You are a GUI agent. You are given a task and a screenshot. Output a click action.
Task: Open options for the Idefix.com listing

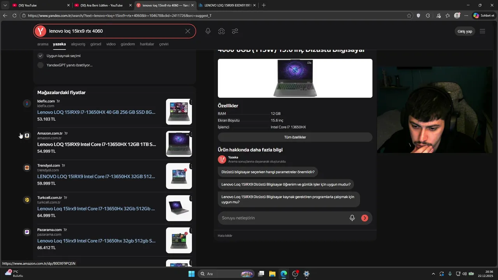coord(191,102)
